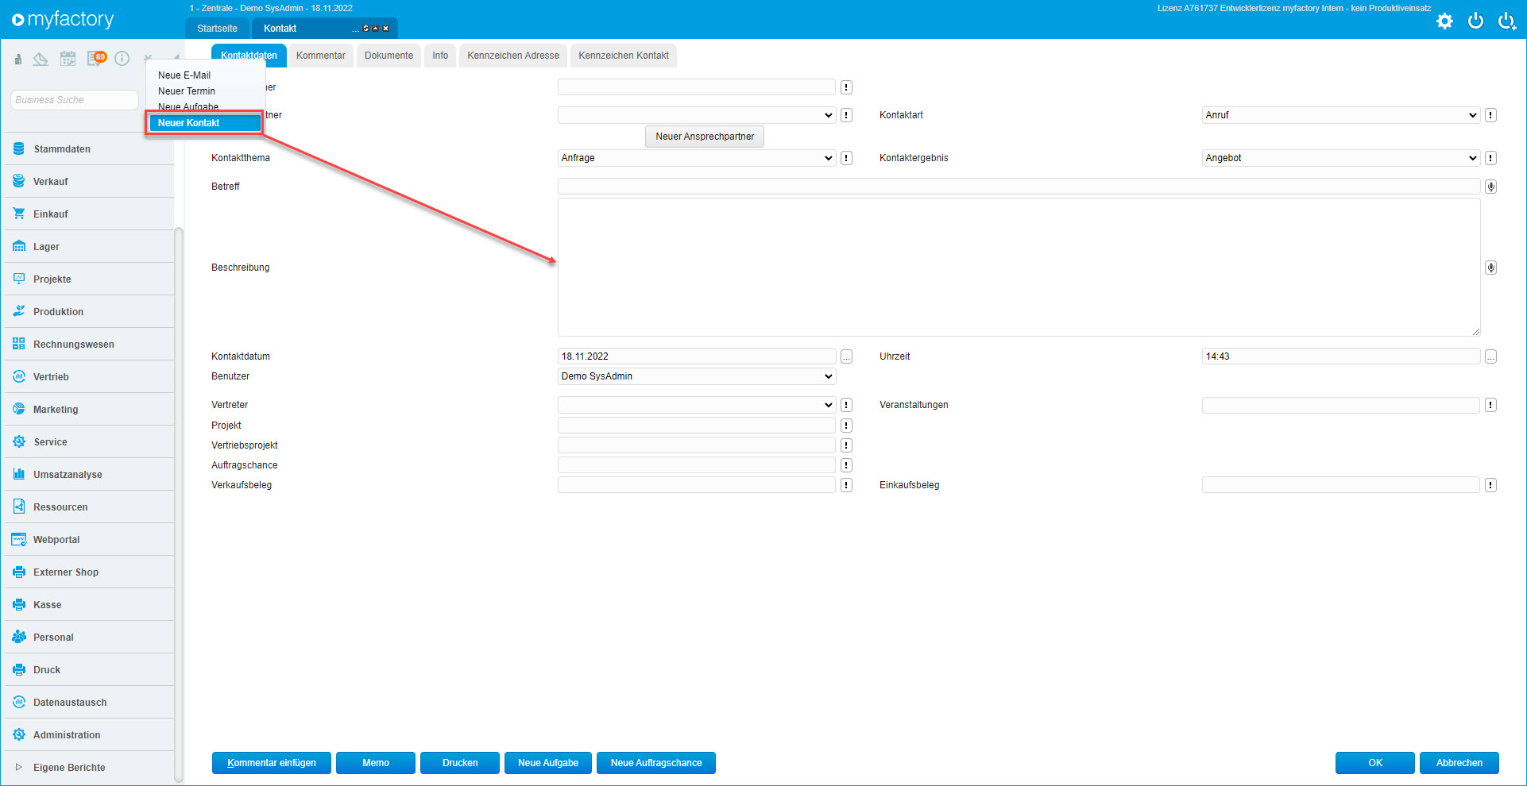
Task: Click the info circle icon in the toolbar
Action: (122, 59)
